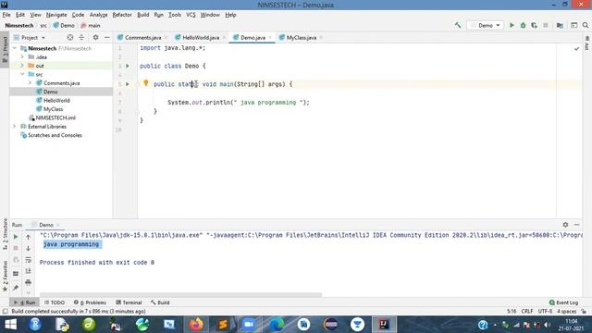Hide the Run panel with minus icon
The image size is (592, 333).
(x=576, y=225)
